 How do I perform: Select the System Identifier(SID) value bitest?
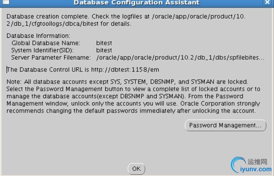pos(104,50)
